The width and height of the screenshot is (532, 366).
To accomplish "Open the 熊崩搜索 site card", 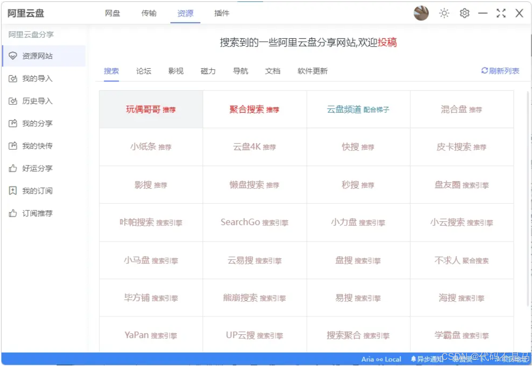I will tap(255, 298).
